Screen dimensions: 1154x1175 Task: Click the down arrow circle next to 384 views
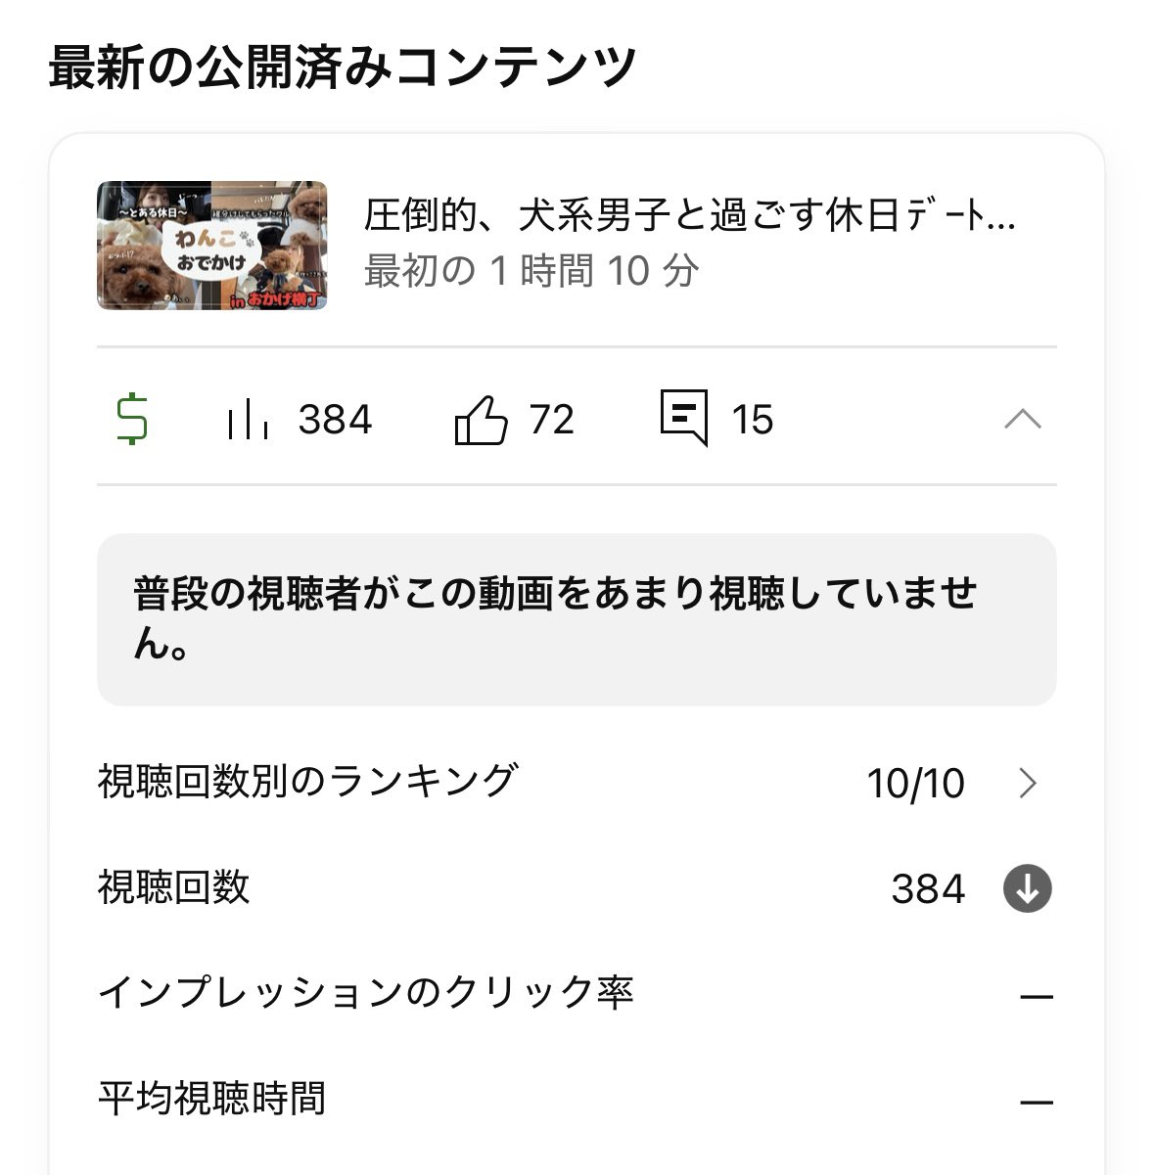point(1027,888)
